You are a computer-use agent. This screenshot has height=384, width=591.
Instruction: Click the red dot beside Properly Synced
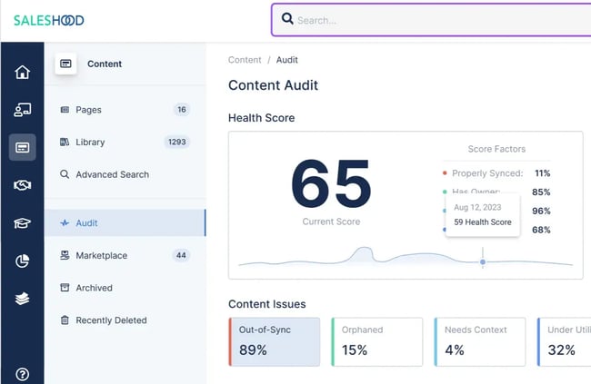pyautogui.click(x=445, y=173)
